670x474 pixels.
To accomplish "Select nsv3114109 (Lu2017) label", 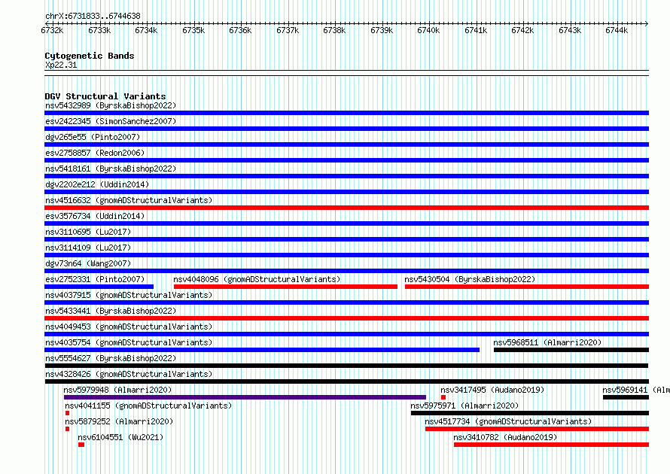I will point(88,248).
